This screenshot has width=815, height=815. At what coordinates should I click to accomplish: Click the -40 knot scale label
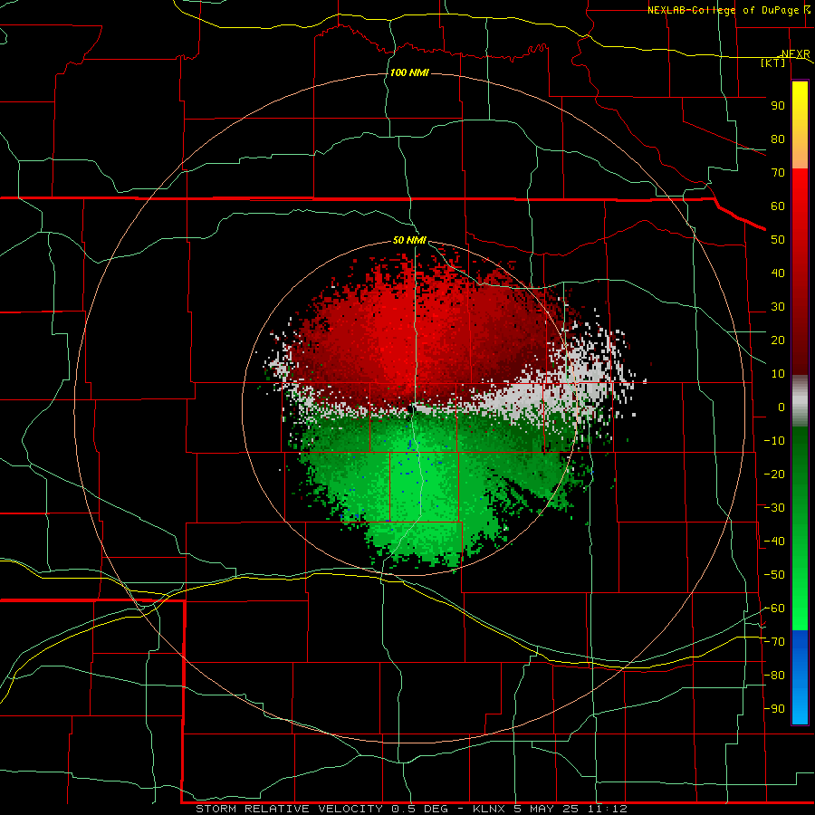click(774, 542)
